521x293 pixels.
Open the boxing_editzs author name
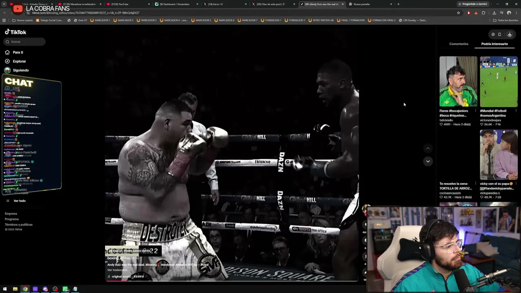click(x=118, y=258)
